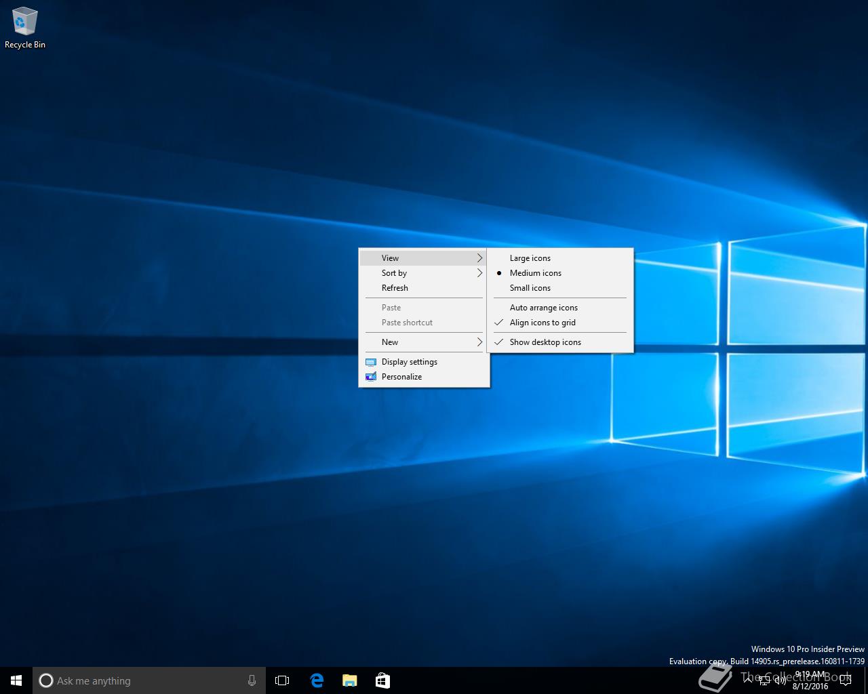868x694 pixels.
Task: Select the Large icons view option
Action: point(530,258)
